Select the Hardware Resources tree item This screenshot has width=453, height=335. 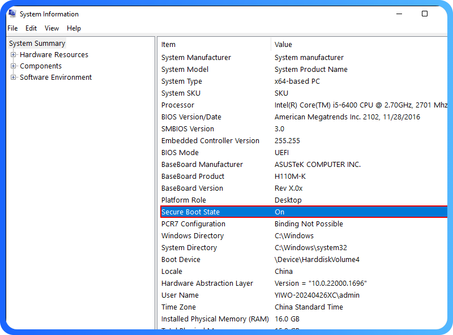tap(54, 54)
